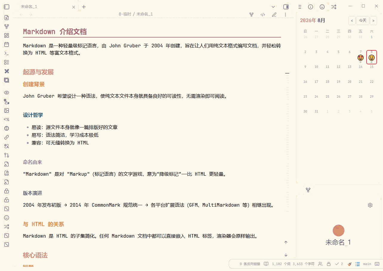383x271 pixels.
Task: Open the terminal command prompt ribbon icon
Action: tap(7, 53)
